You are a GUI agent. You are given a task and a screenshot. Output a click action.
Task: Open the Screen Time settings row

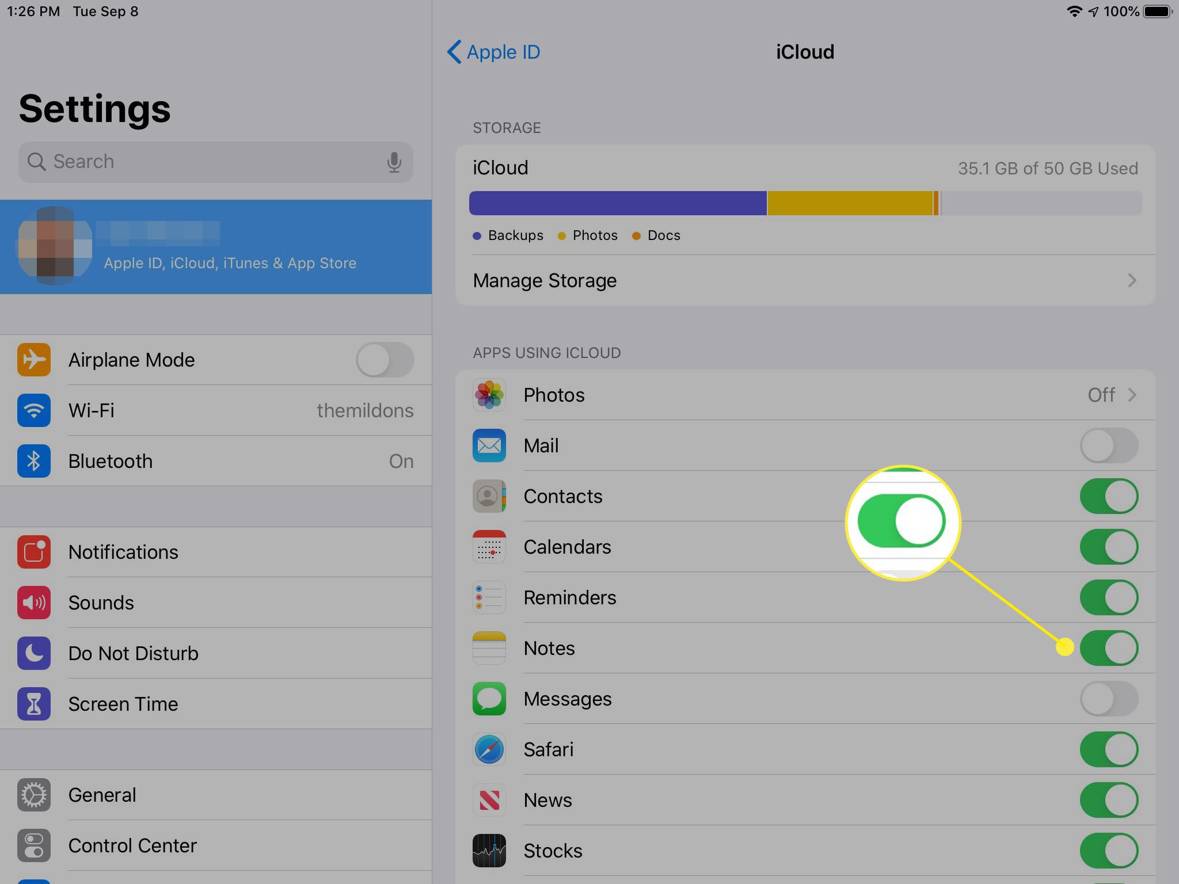(216, 704)
